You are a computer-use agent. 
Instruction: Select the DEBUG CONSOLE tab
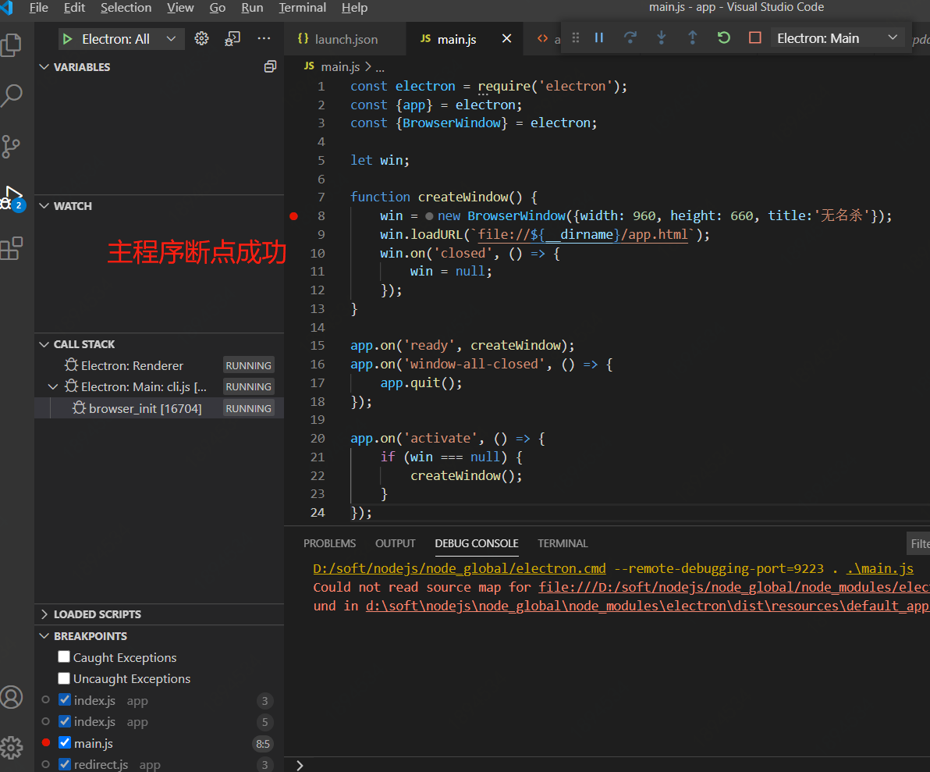(x=476, y=543)
